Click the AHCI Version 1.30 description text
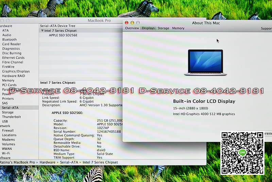Screen dimensions: 272x182 coord(101,105)
